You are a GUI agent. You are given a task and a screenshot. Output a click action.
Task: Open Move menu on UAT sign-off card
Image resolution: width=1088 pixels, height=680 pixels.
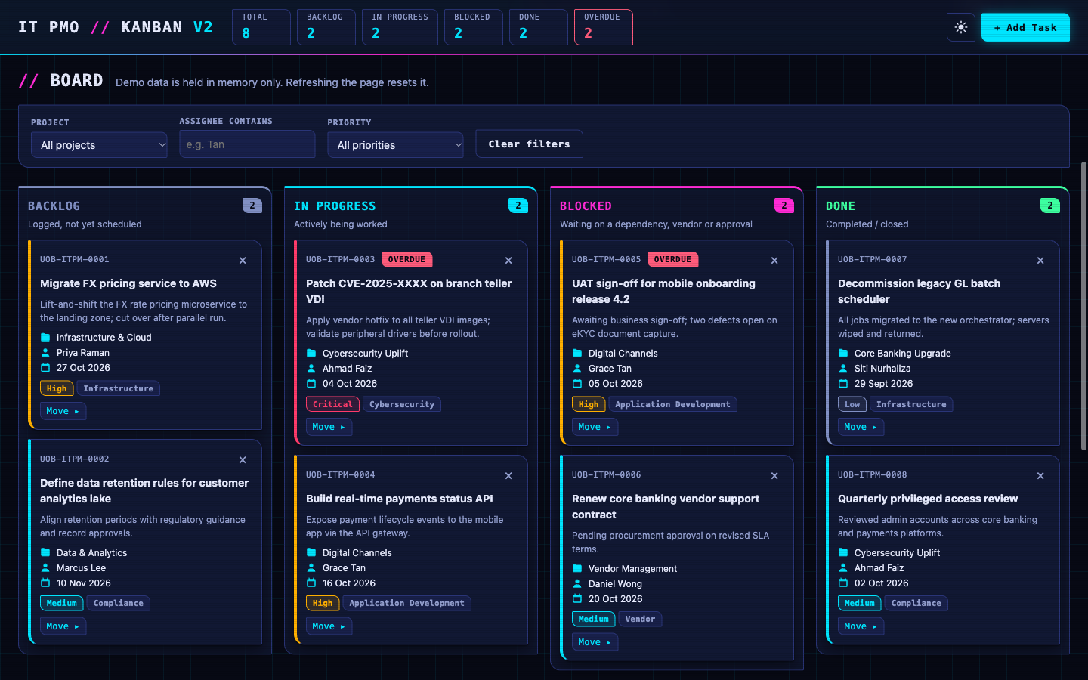click(595, 427)
